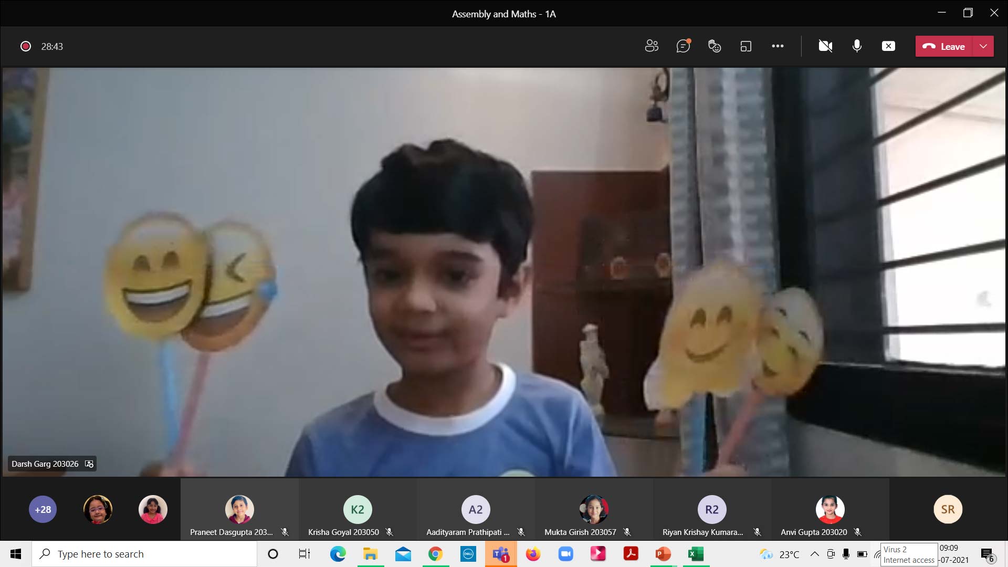The image size is (1008, 567).
Task: Click the pin icon beside Darsh Garg
Action: (x=89, y=464)
